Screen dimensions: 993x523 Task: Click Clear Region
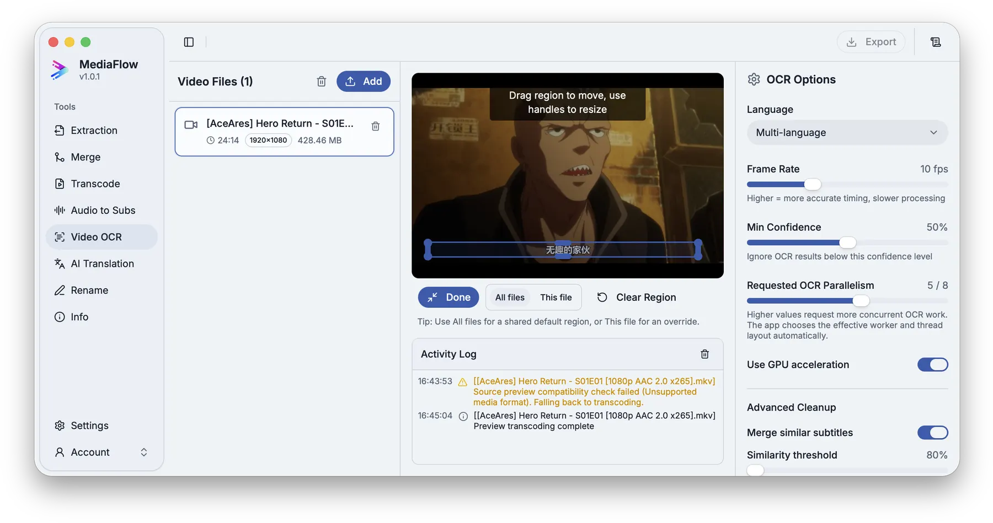point(637,298)
